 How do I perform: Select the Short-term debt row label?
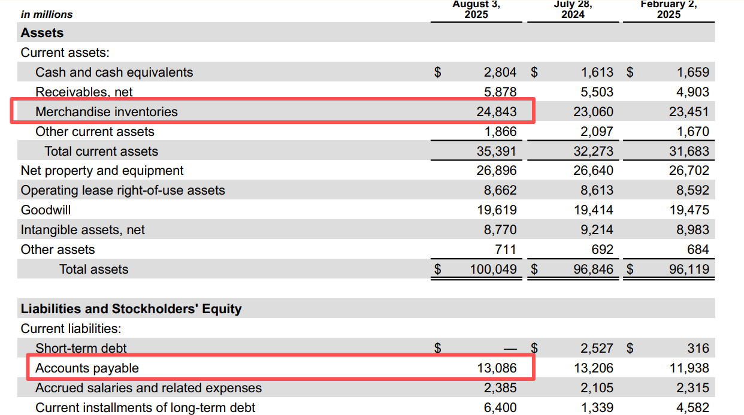pyautogui.click(x=81, y=349)
